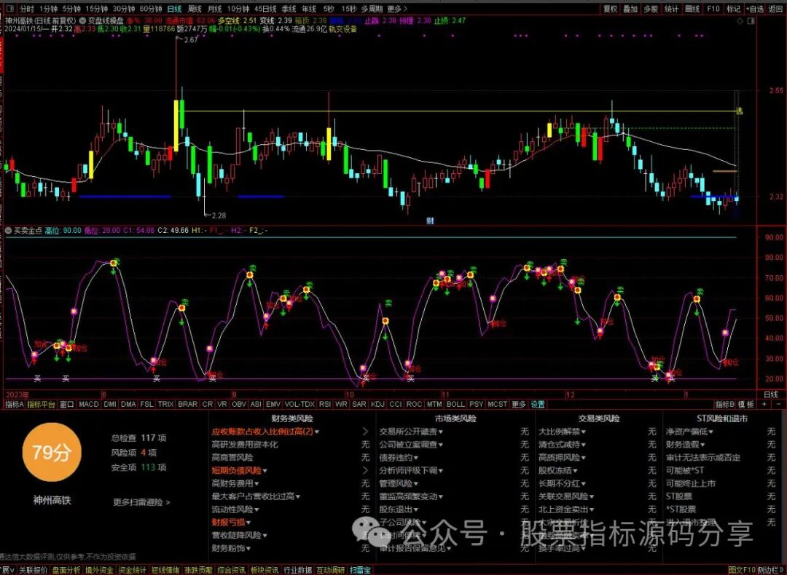The image size is (787, 575).
Task: Select the VOL-TDX indicator
Action: (x=299, y=404)
